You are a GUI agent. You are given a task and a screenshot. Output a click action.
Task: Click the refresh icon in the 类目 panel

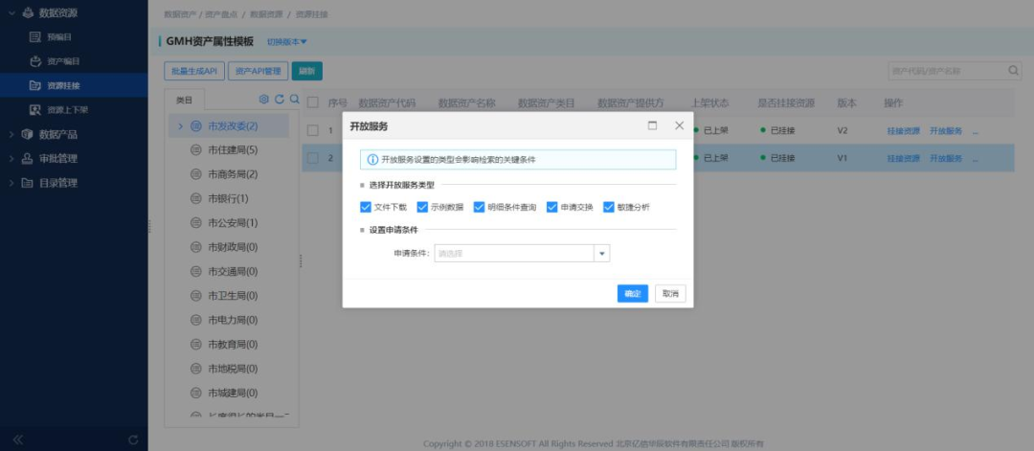click(x=280, y=100)
